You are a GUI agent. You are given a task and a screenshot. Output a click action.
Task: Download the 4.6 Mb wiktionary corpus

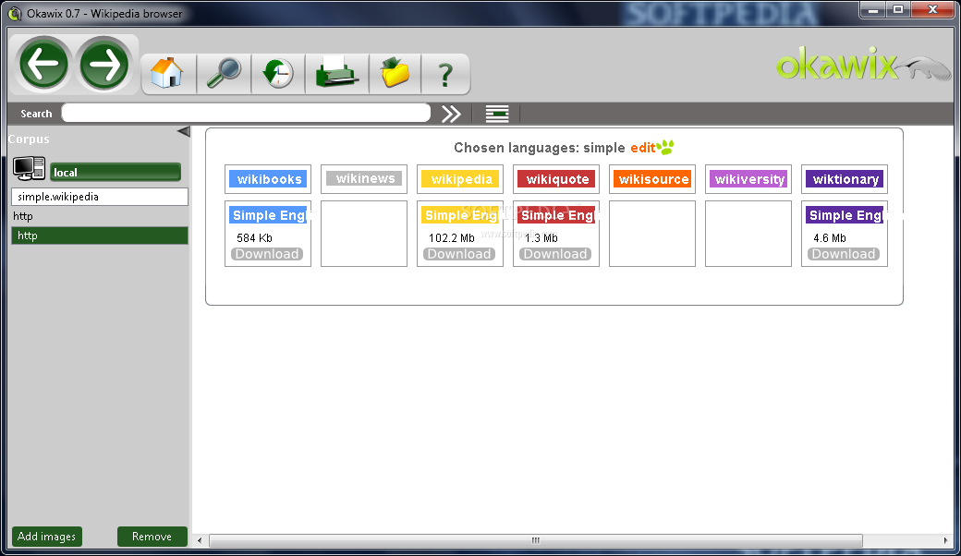844,254
